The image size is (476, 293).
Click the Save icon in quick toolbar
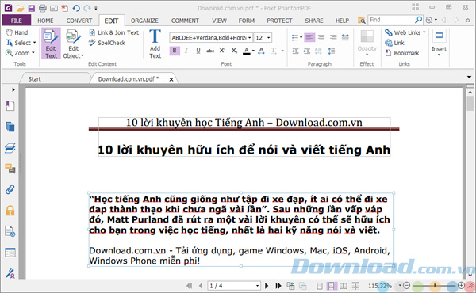[31, 8]
